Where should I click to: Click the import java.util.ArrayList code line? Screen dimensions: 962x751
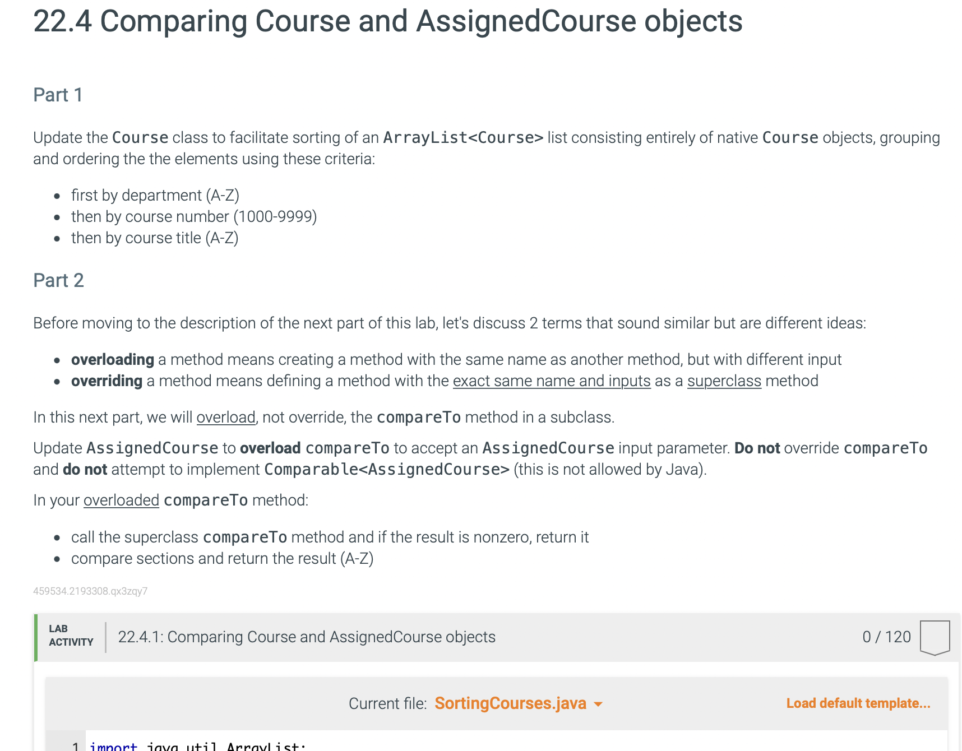click(196, 746)
